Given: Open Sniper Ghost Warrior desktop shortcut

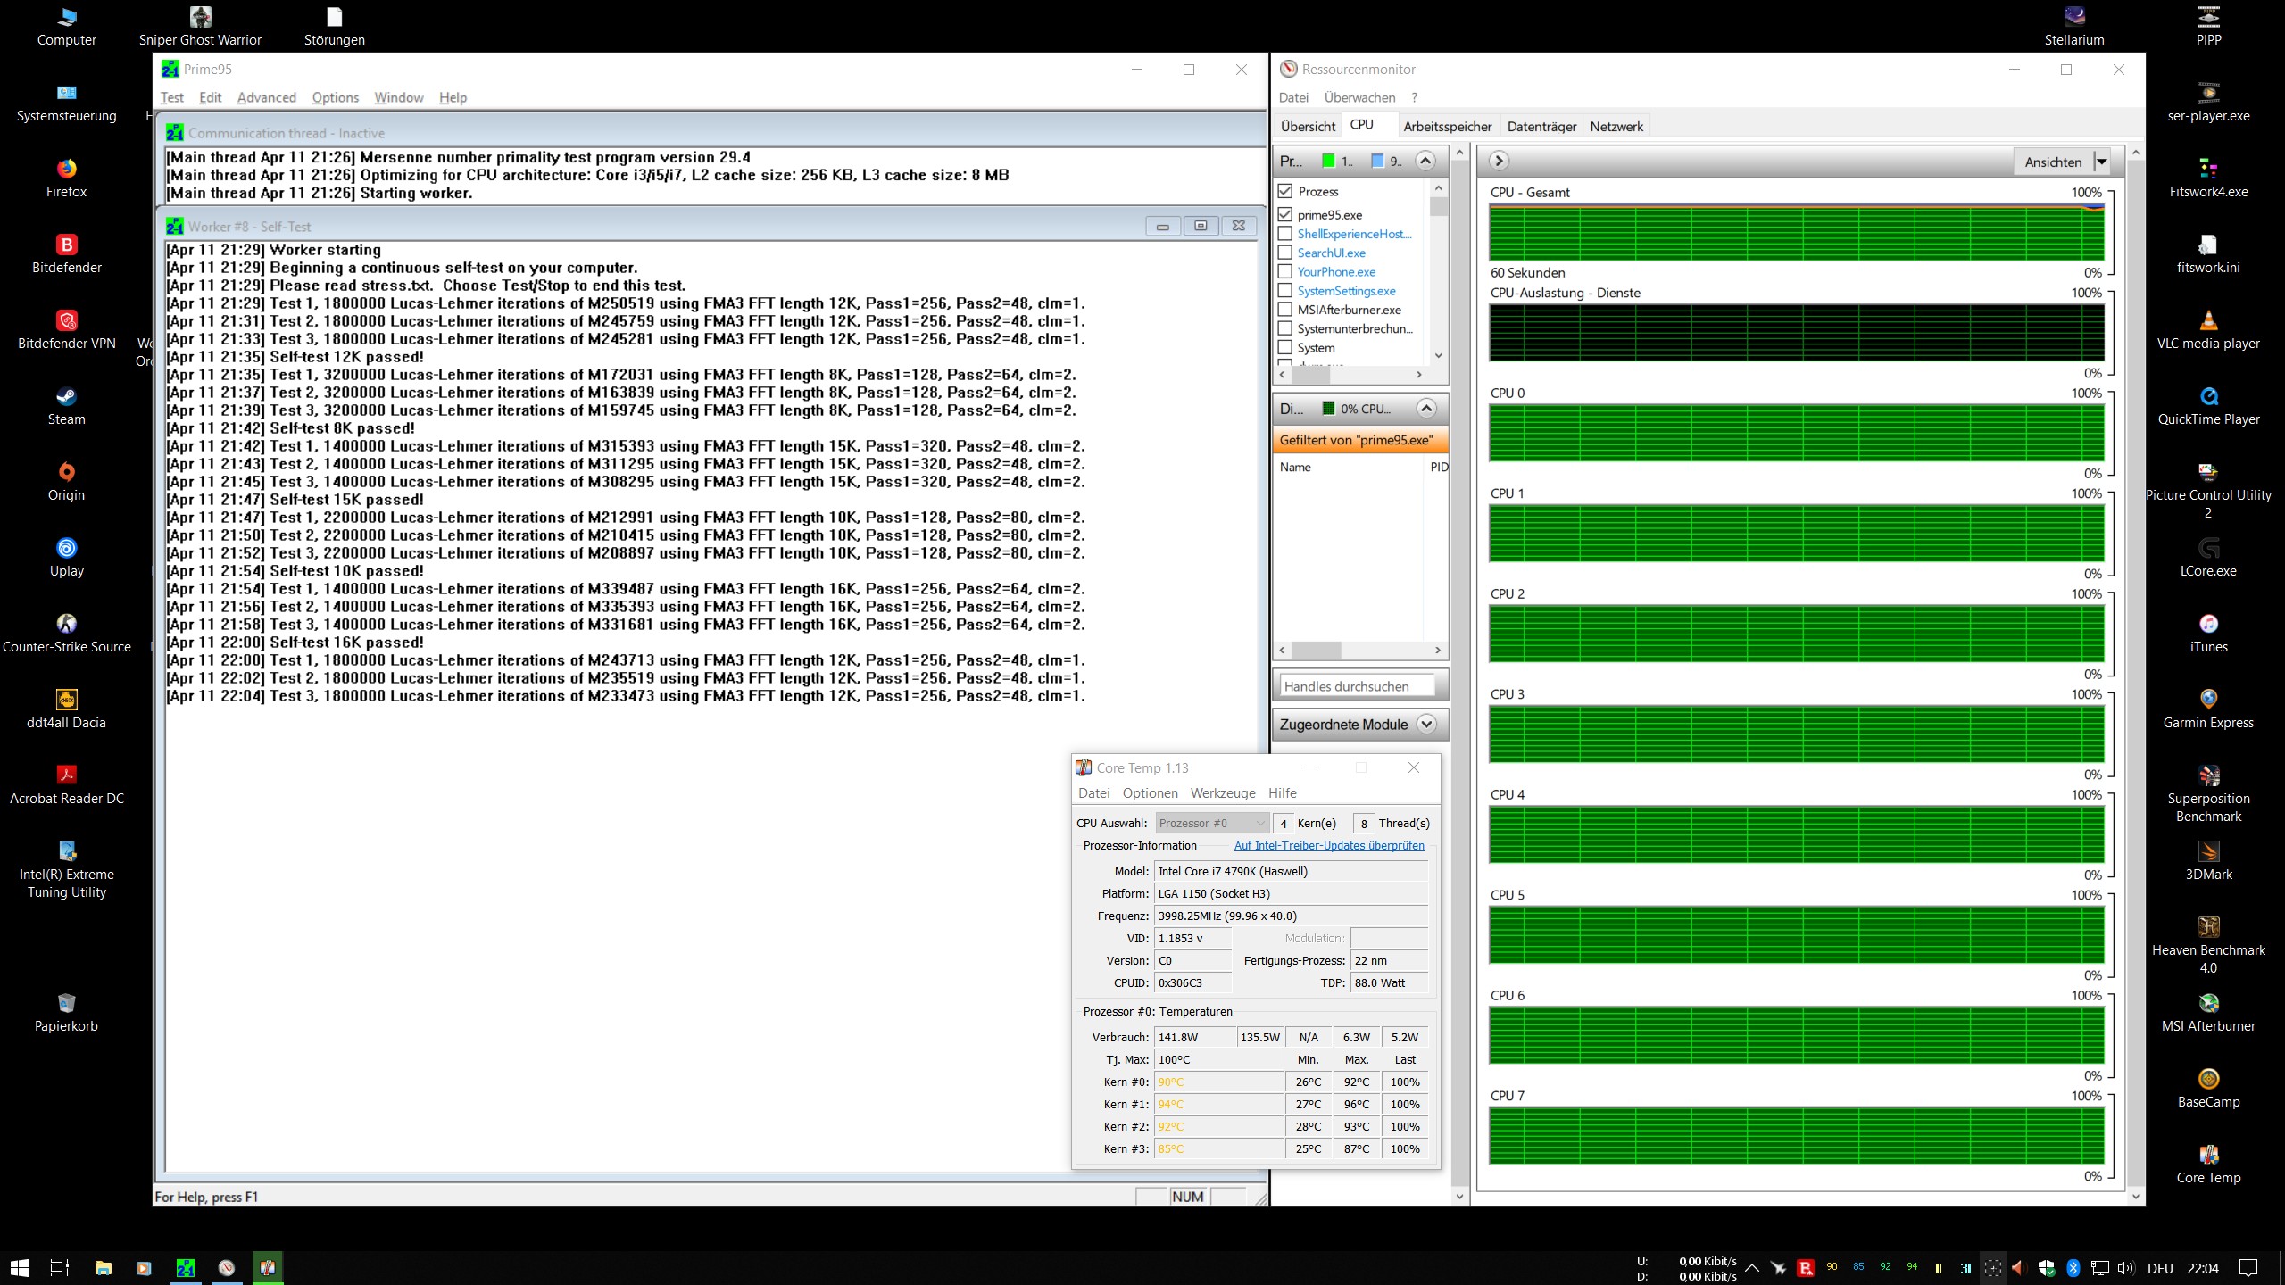Looking at the screenshot, I should (200, 27).
